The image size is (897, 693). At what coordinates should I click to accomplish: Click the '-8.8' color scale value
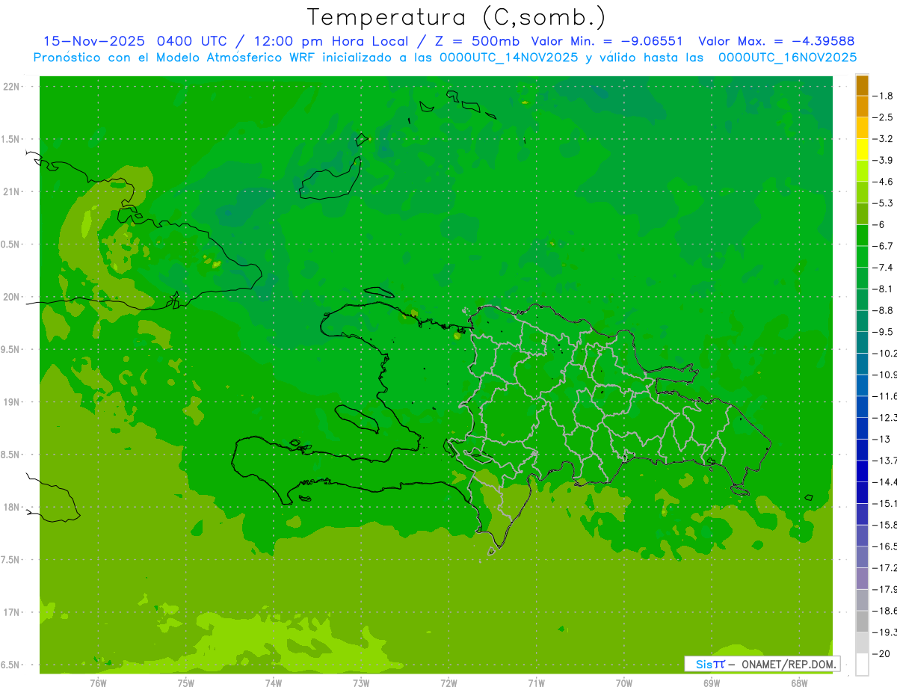[883, 310]
